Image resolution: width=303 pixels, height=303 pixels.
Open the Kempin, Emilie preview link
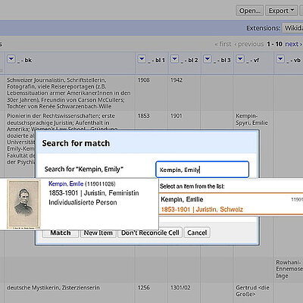(x=66, y=184)
